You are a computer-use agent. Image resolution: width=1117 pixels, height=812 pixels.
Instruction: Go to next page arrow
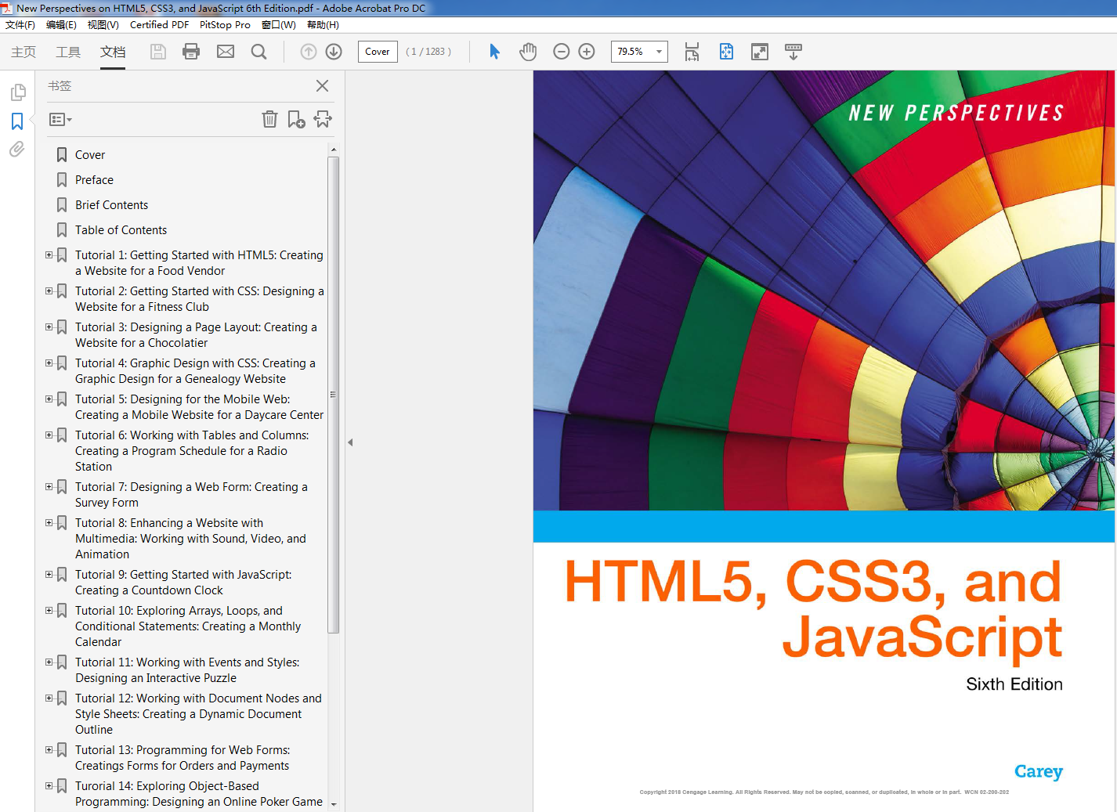tap(334, 52)
